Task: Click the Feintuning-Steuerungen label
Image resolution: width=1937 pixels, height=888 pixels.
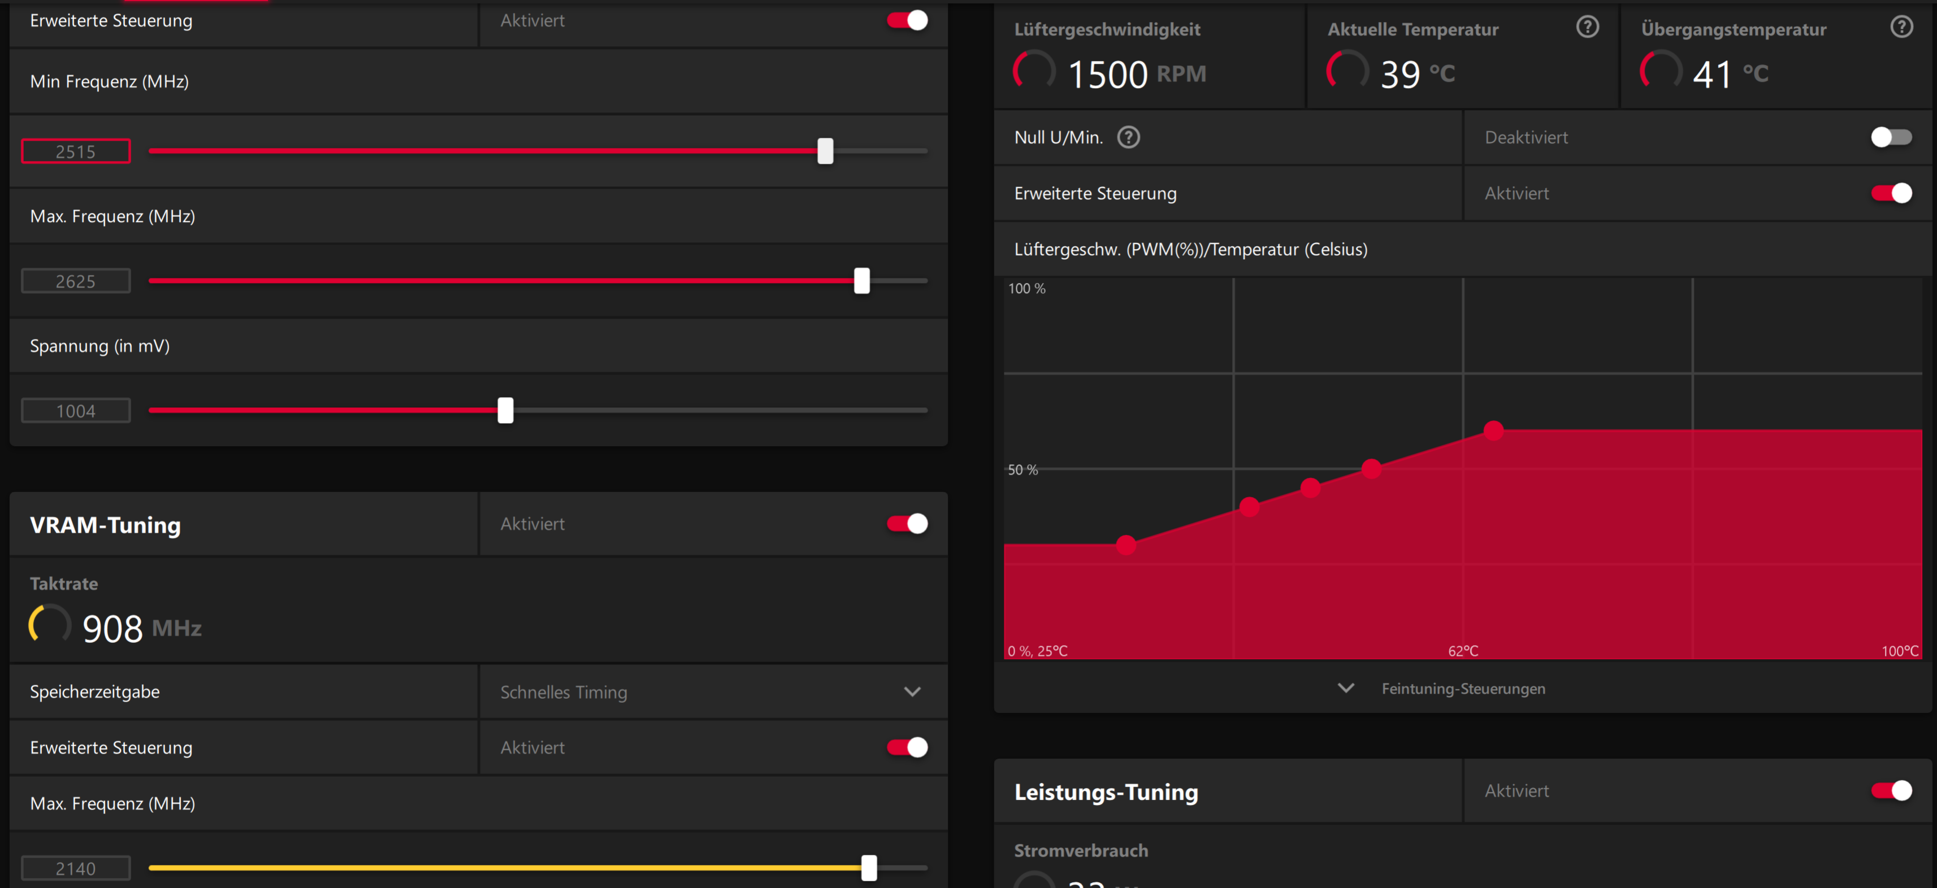Action: point(1463,689)
